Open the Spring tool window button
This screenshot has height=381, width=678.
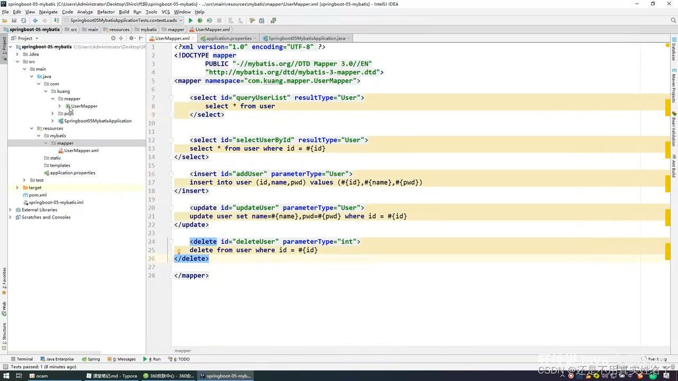[91, 359]
